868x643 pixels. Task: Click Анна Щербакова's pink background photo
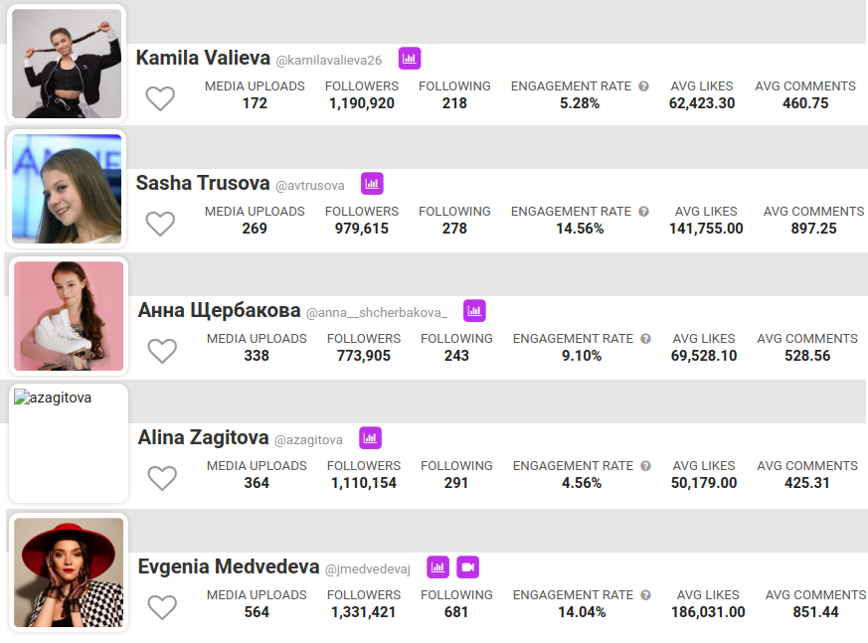tap(69, 316)
